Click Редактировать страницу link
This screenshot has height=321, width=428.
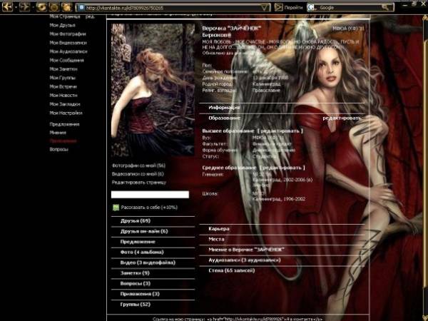pyautogui.click(x=139, y=183)
